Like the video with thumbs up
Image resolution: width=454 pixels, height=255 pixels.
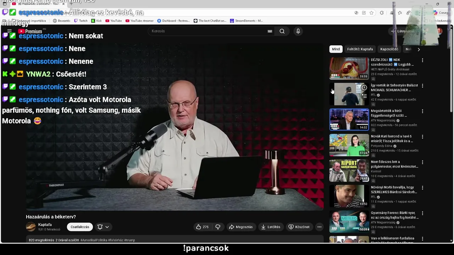202,227
